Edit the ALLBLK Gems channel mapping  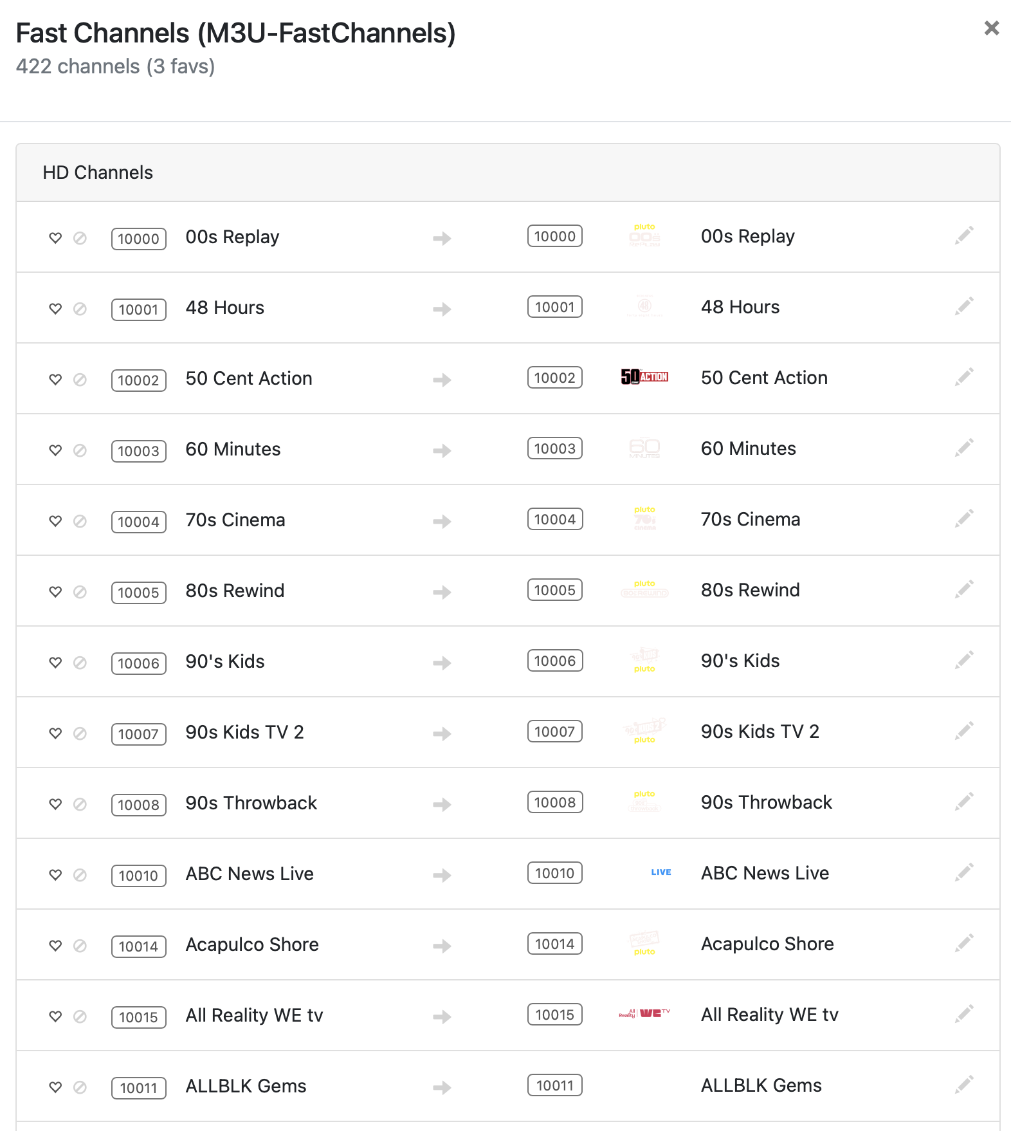pos(963,1085)
